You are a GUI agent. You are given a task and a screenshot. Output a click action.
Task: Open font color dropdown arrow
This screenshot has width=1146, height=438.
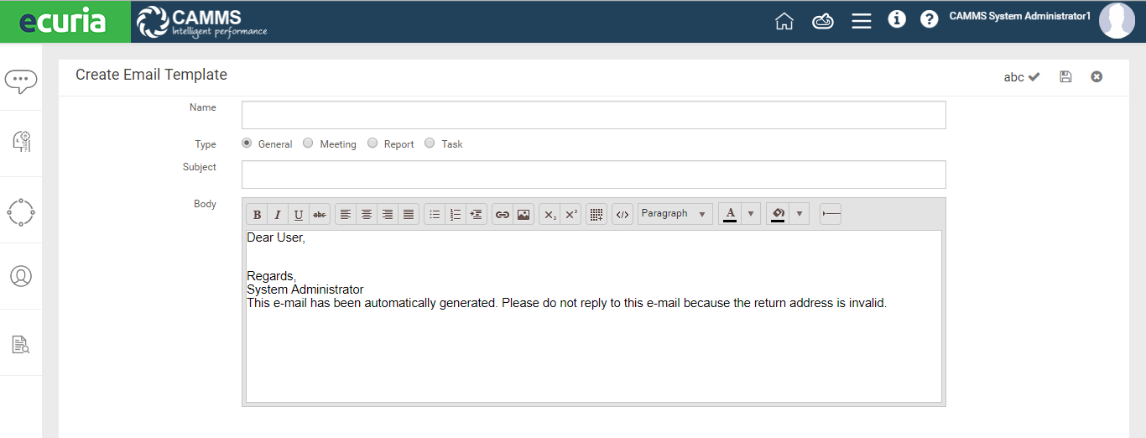[751, 214]
